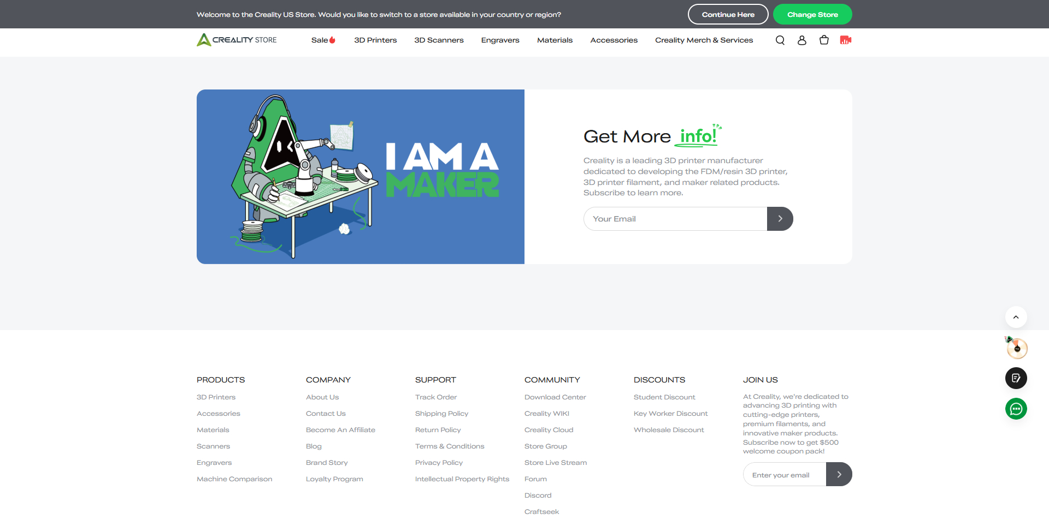The width and height of the screenshot is (1049, 520).
Task: Open the Engravers menu
Action: click(500, 40)
